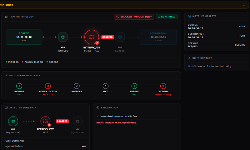Click the Confirmed status badge
Image resolution: width=250 pixels, height=150 pixels.
point(167,17)
